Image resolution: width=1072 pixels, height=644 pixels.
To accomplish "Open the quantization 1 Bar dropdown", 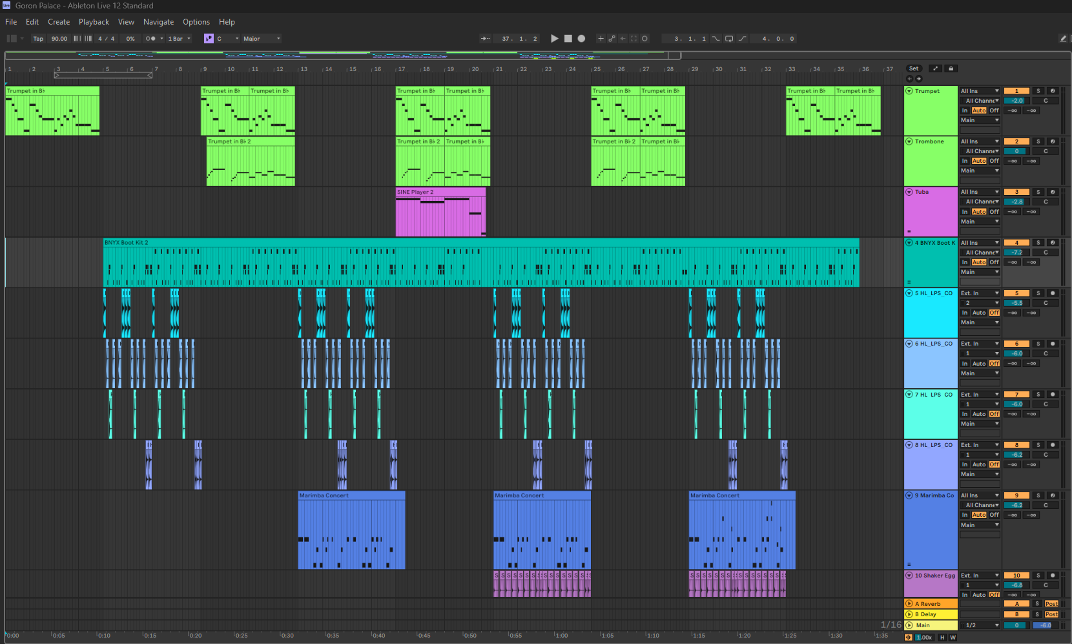I will [x=180, y=39].
